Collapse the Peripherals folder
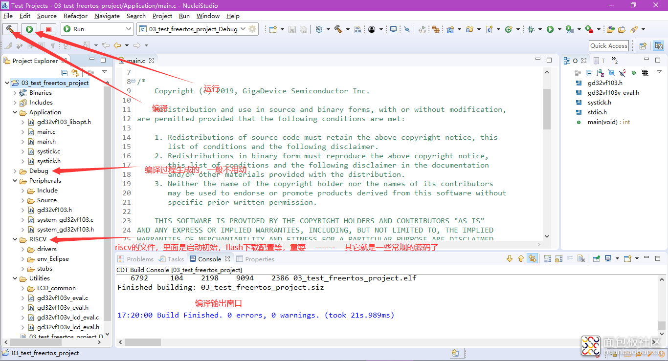This screenshot has height=361, width=668. (15, 181)
